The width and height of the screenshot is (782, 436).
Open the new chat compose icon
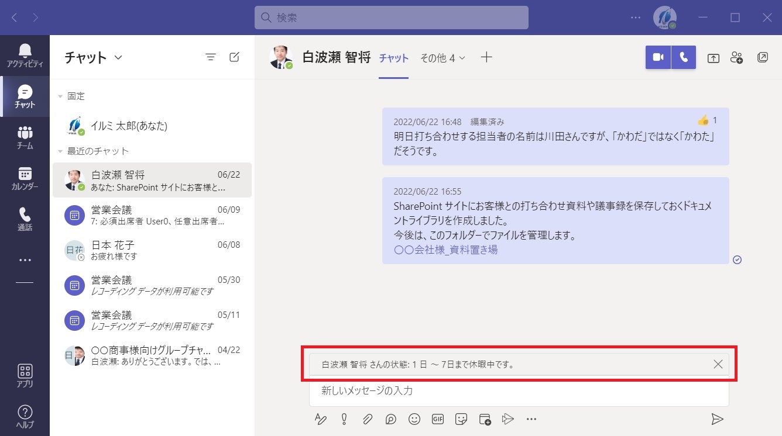tap(234, 57)
